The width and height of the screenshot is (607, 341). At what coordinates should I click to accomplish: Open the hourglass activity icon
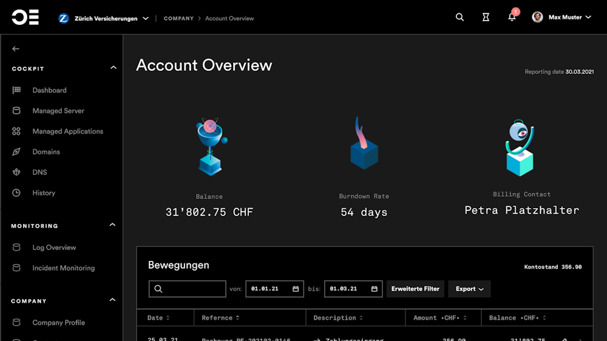pos(486,18)
